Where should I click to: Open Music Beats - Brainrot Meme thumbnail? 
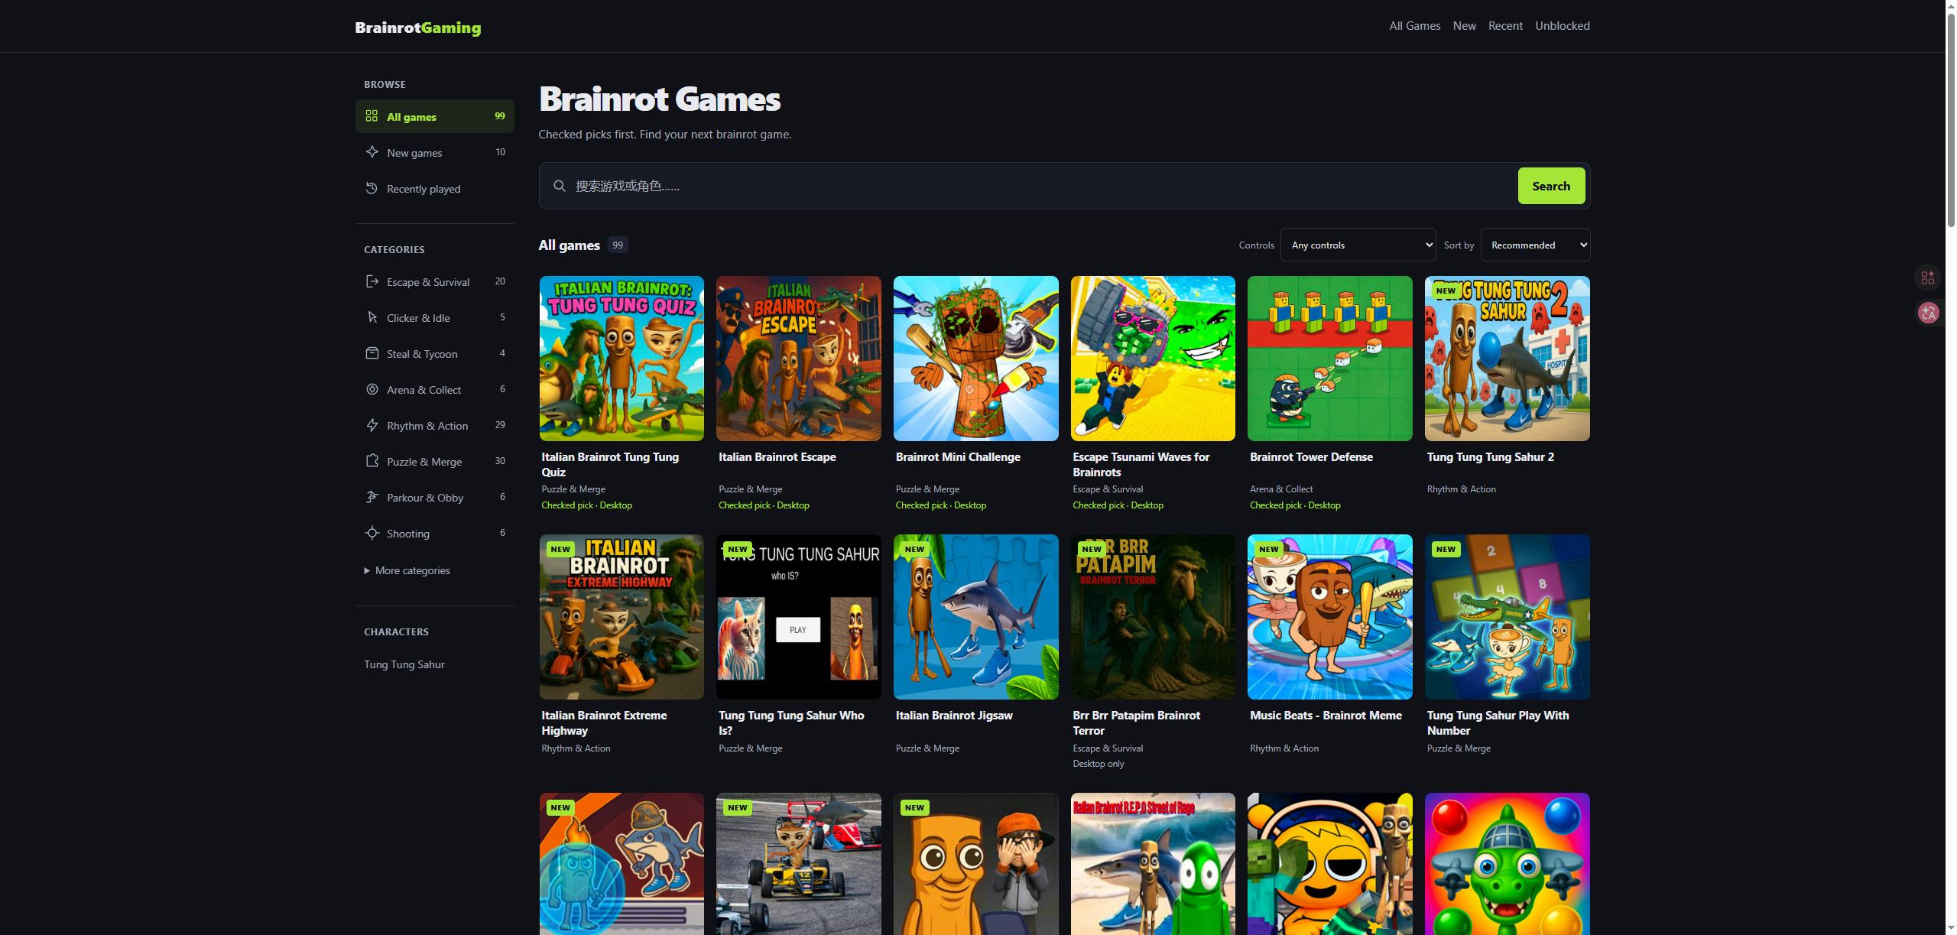pyautogui.click(x=1329, y=617)
